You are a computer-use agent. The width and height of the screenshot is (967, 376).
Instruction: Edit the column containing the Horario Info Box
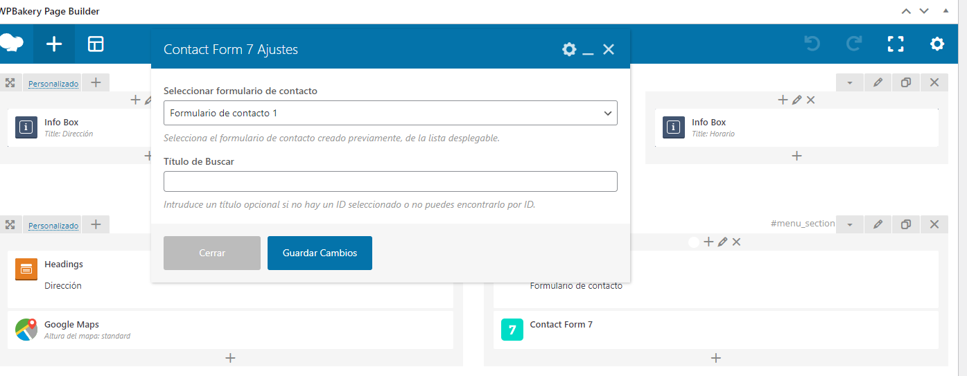point(796,100)
